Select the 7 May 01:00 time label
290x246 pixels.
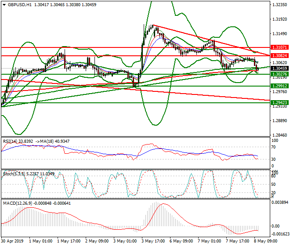209,241
